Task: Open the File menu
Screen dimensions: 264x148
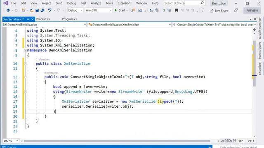Action: point(13,3)
